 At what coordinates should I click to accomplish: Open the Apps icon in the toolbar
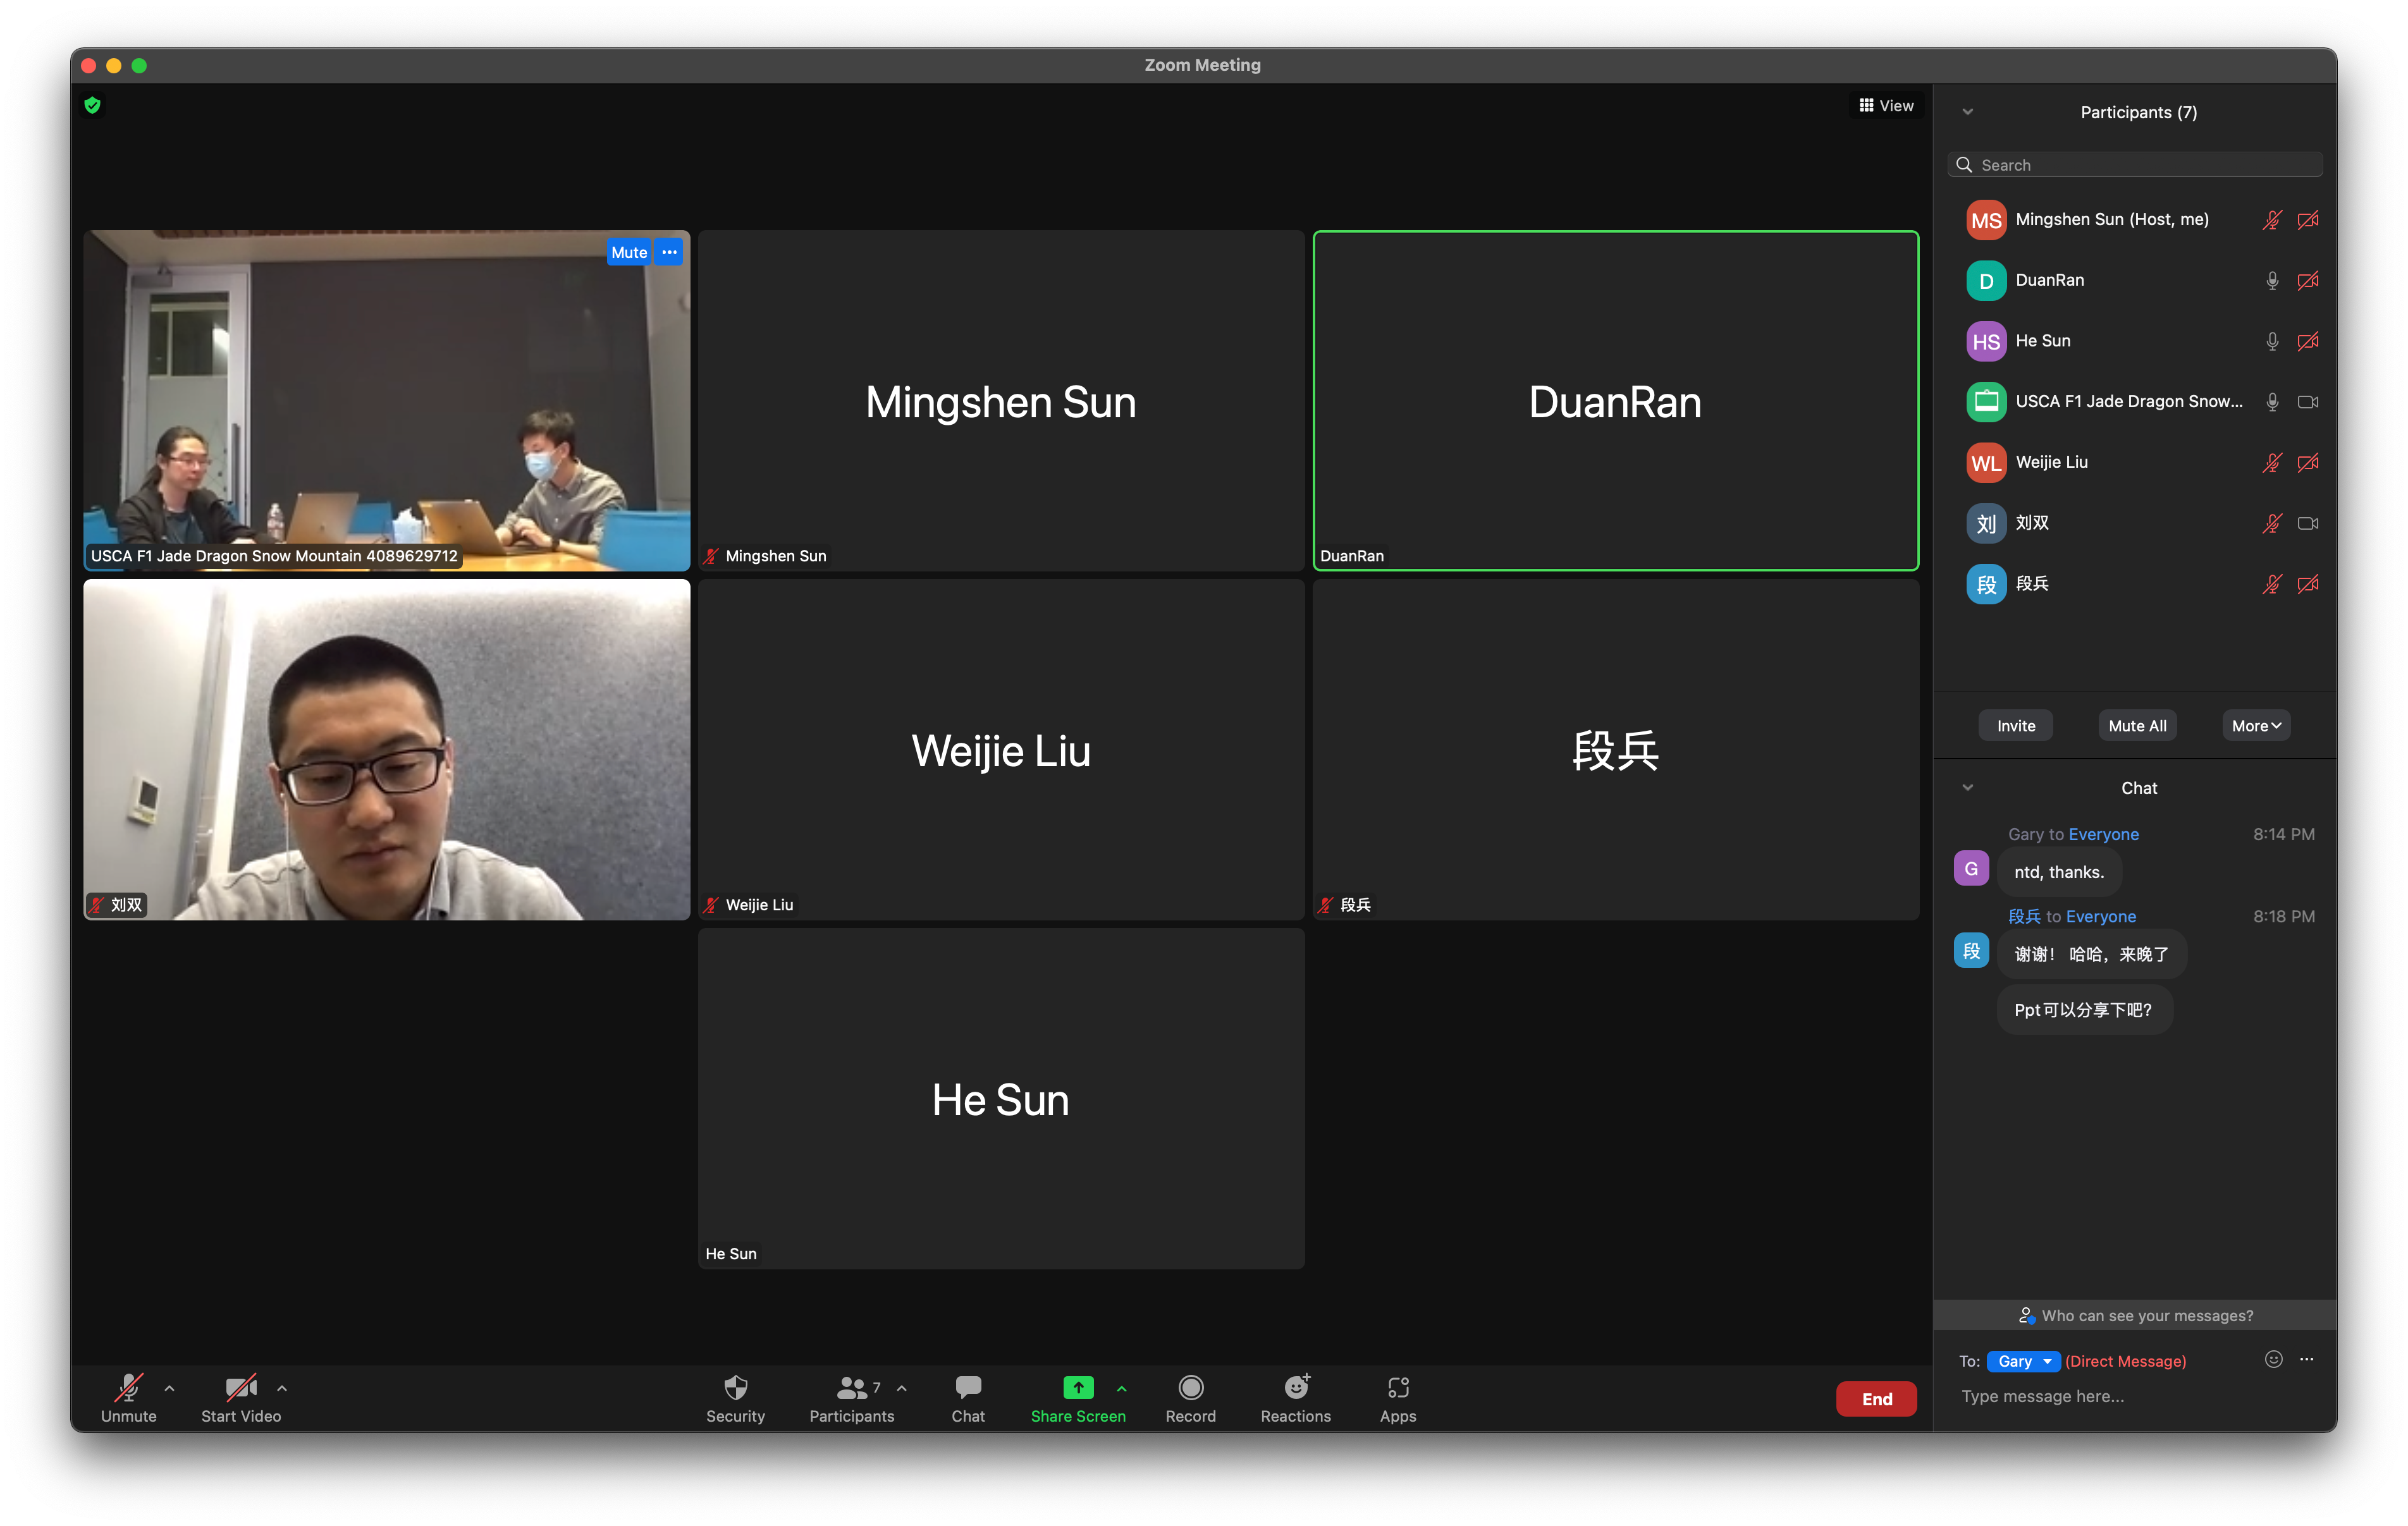click(x=1397, y=1388)
